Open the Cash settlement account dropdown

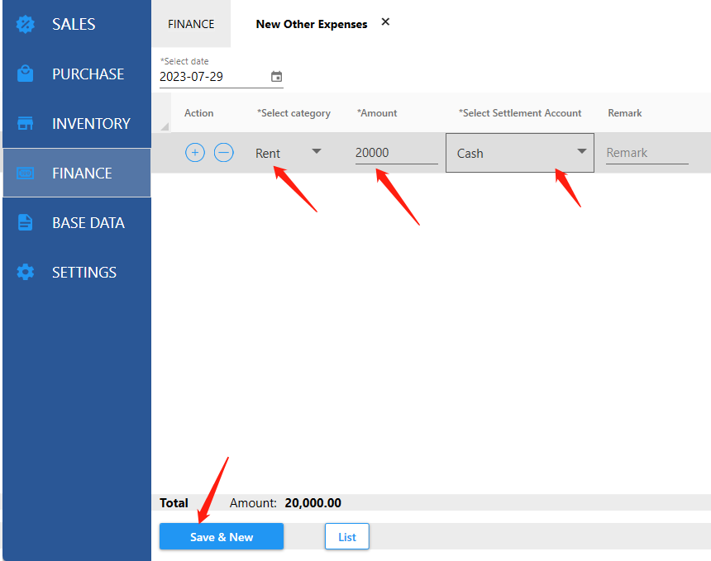tap(581, 151)
